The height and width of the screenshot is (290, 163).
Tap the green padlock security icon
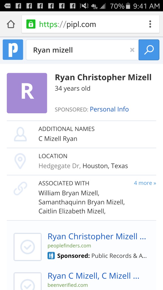[31, 24]
